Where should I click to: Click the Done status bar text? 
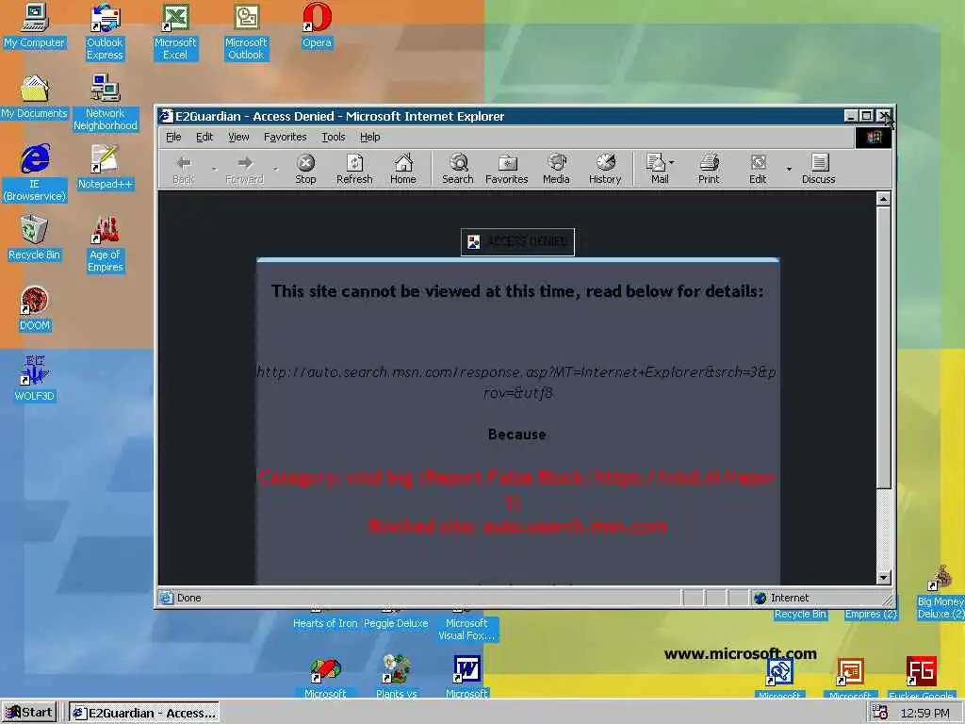[x=188, y=598]
